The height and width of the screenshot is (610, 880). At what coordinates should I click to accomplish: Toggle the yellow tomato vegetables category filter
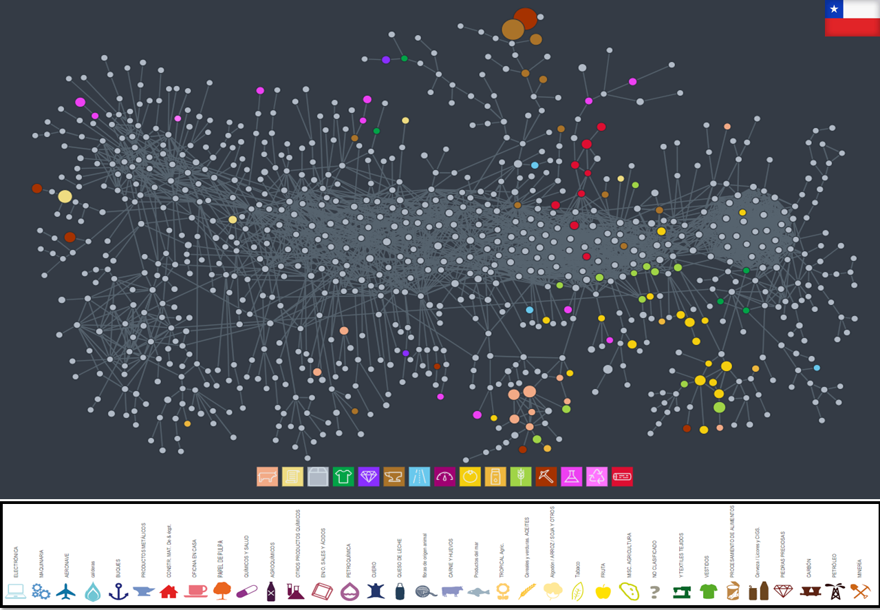[x=470, y=476]
